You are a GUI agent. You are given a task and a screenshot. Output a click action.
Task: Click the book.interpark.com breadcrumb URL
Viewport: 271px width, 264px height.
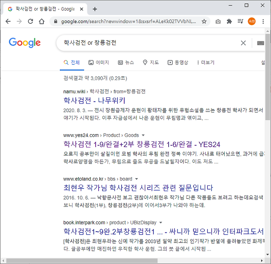pyautogui.click(x=110, y=223)
